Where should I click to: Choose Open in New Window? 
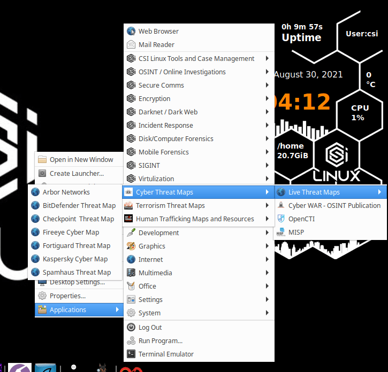[79, 159]
